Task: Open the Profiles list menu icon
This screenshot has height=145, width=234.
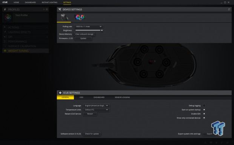Action: click(x=47, y=9)
